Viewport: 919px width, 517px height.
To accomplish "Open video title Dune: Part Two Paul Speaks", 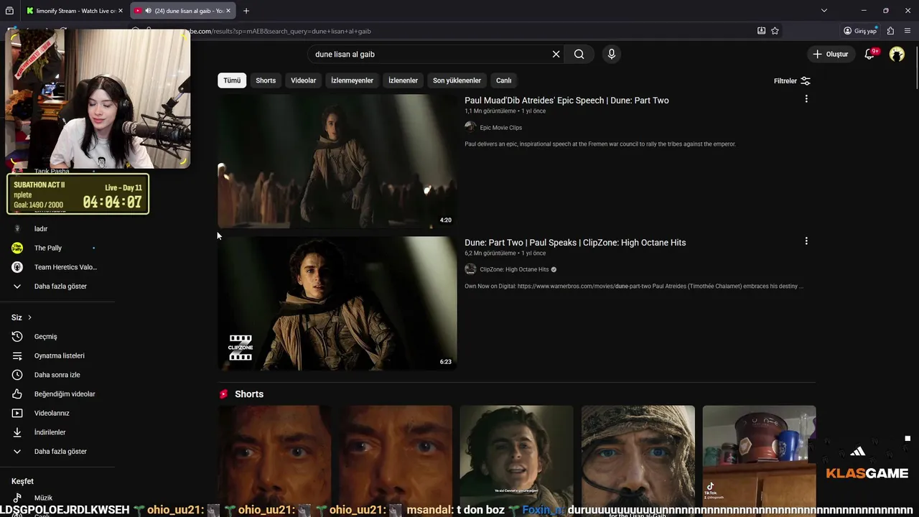I will tap(575, 243).
